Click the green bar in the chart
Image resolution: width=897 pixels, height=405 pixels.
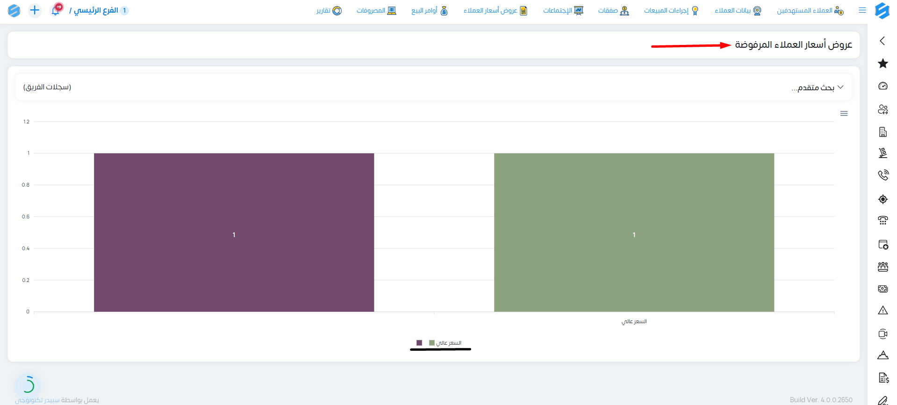click(634, 232)
